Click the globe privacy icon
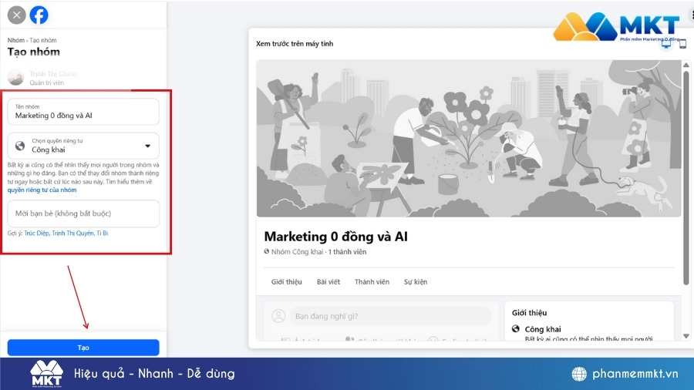 (x=20, y=146)
